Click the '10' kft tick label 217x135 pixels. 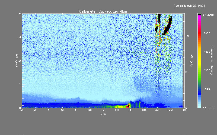187,36
